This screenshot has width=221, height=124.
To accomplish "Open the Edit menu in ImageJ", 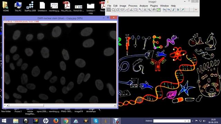I will pyautogui.click(x=115, y=6).
